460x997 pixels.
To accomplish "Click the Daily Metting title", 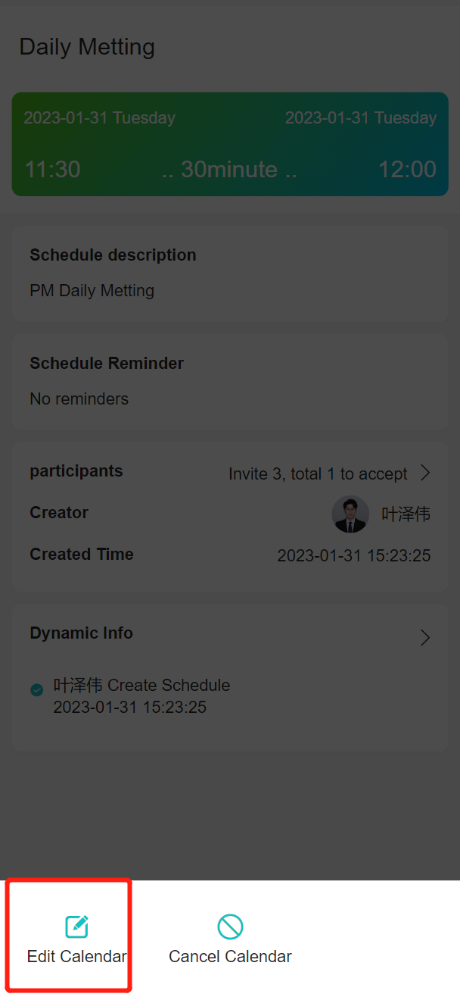I will [87, 47].
